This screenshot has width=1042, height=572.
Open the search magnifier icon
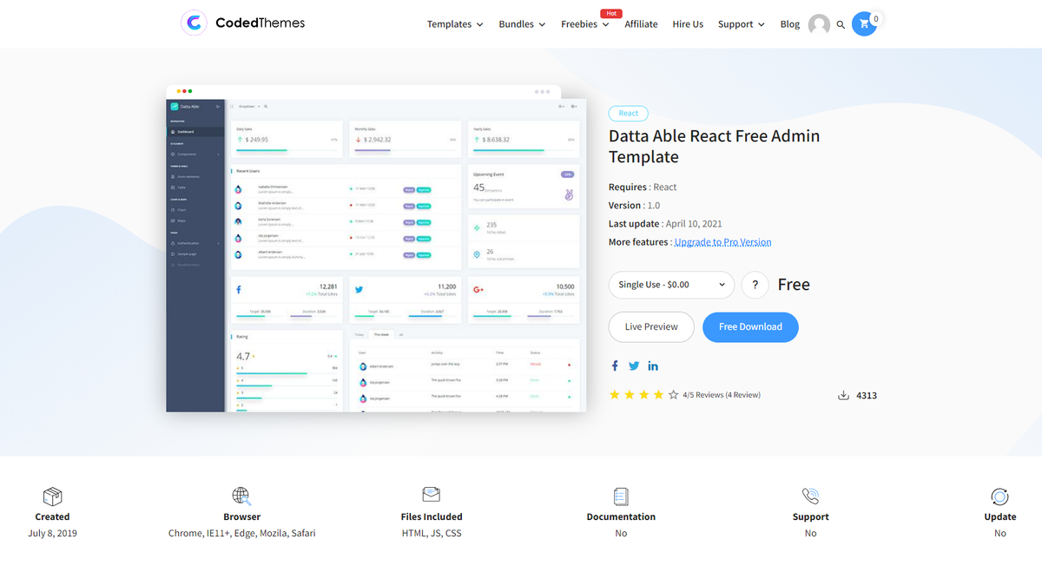840,24
